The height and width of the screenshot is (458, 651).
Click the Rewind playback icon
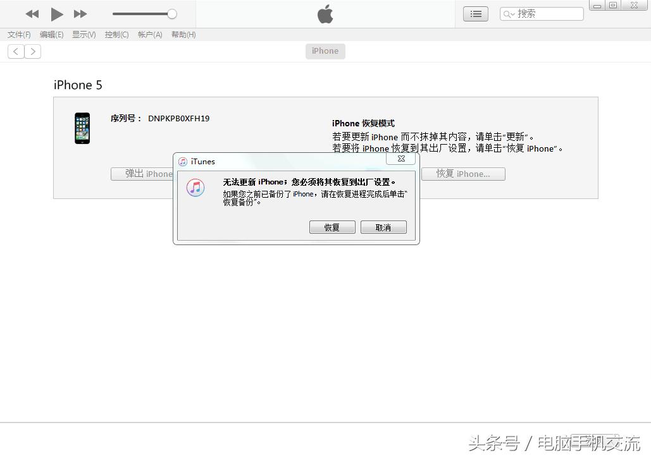click(x=32, y=14)
